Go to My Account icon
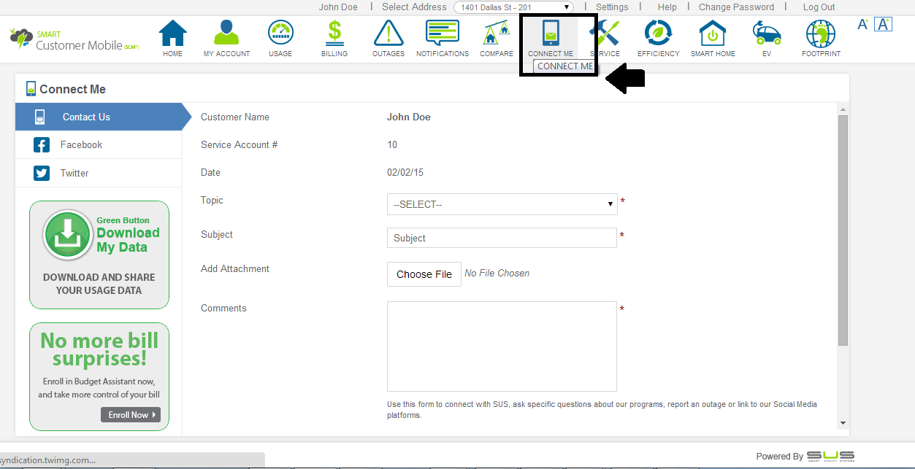 click(226, 35)
